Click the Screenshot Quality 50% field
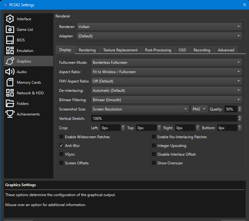The width and height of the screenshot is (249, 221). (231, 109)
